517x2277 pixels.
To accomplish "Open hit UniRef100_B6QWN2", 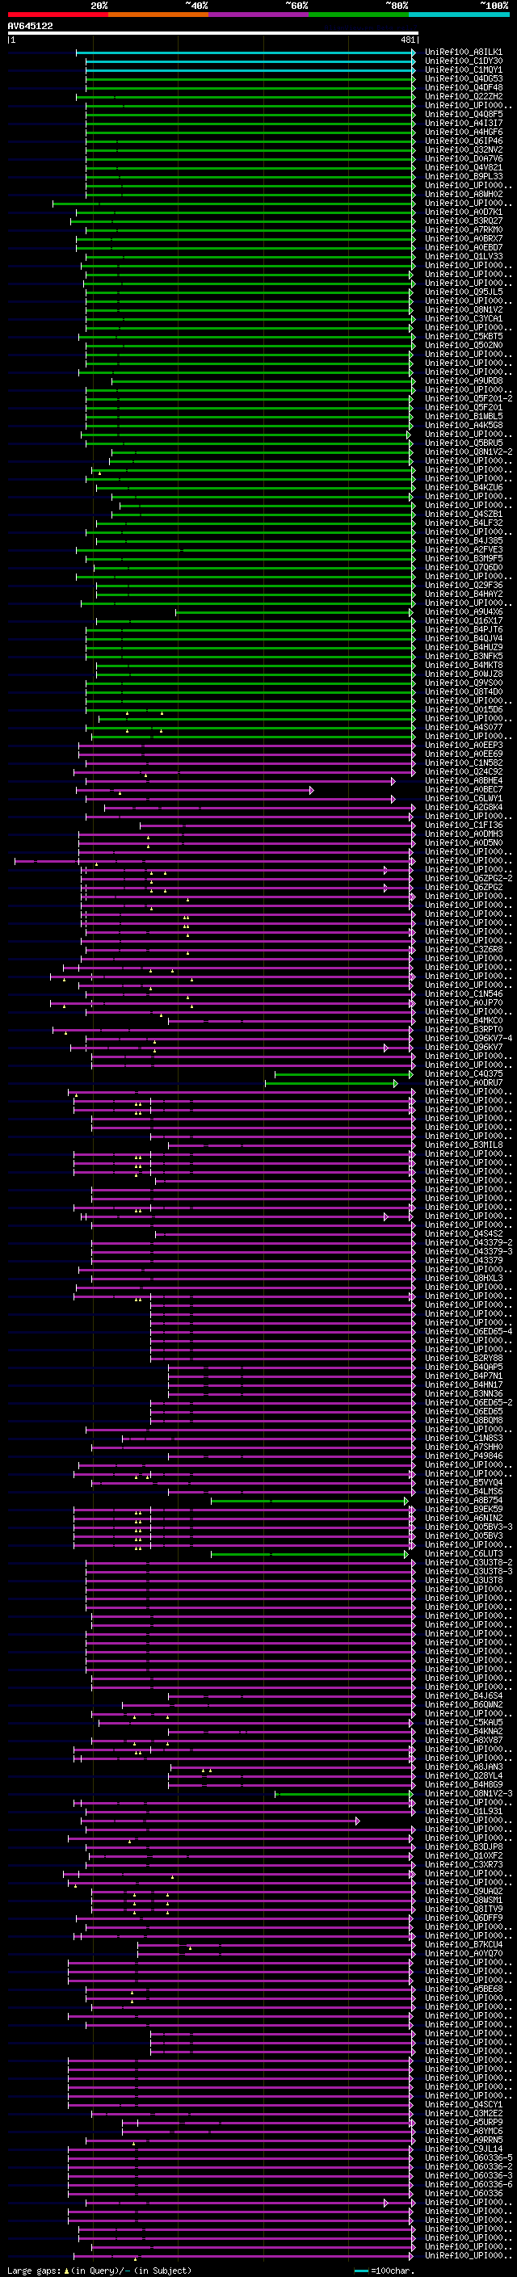I will click(x=463, y=1704).
